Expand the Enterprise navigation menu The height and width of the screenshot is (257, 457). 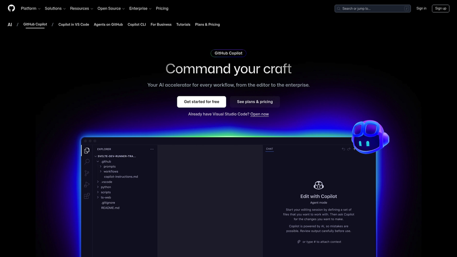(140, 8)
